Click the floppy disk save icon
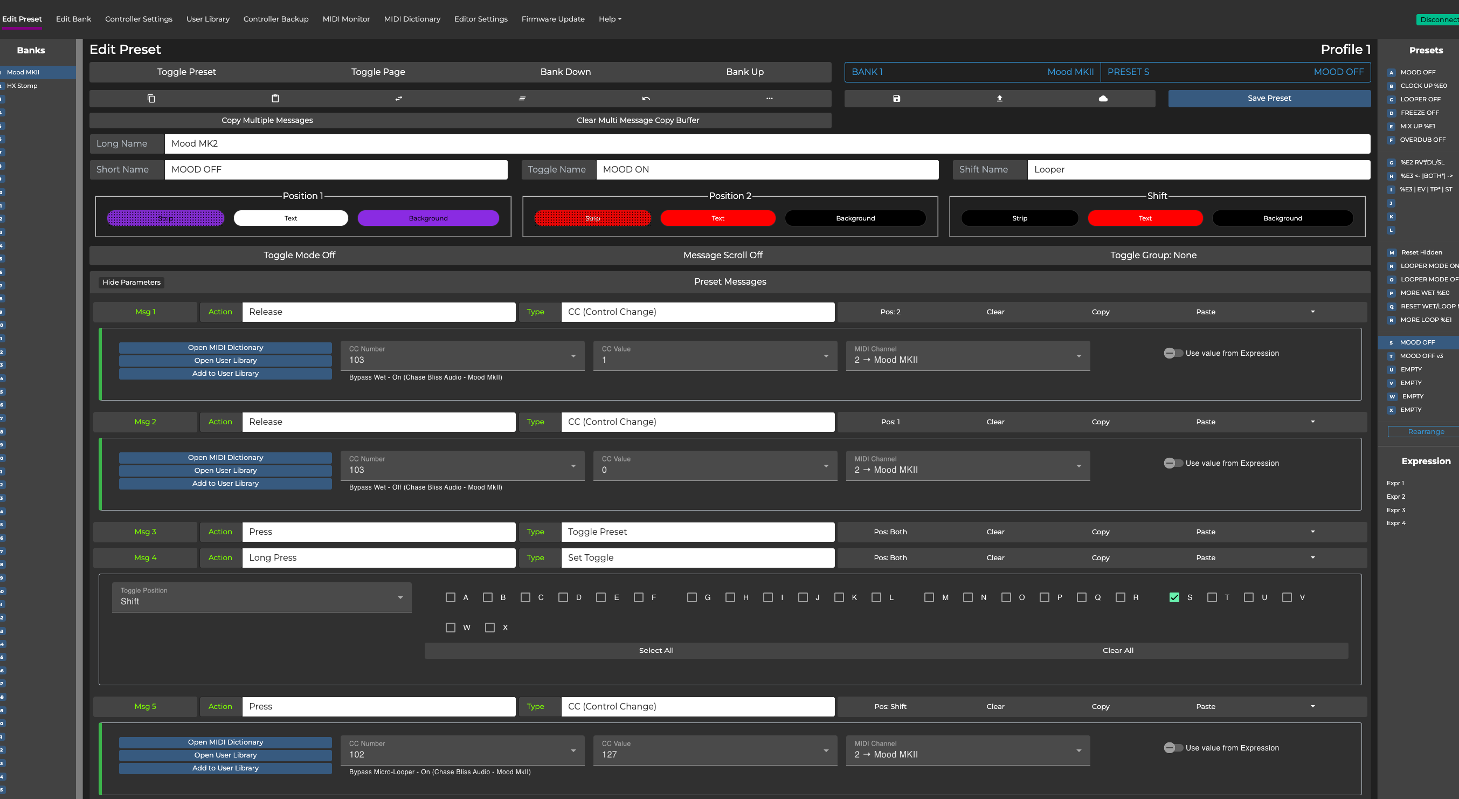The width and height of the screenshot is (1459, 799). tap(897, 99)
